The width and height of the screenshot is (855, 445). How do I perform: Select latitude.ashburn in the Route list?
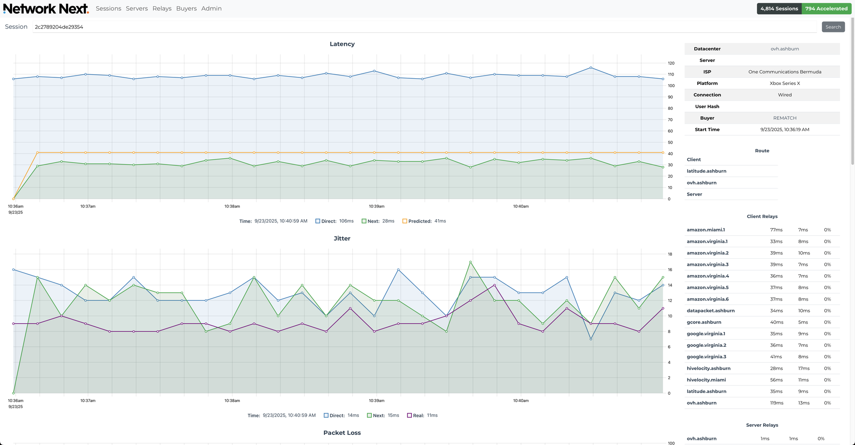pyautogui.click(x=706, y=171)
